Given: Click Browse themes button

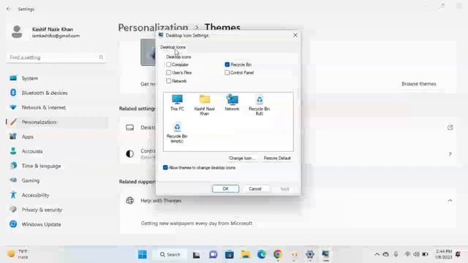Looking at the screenshot, I should click(418, 84).
